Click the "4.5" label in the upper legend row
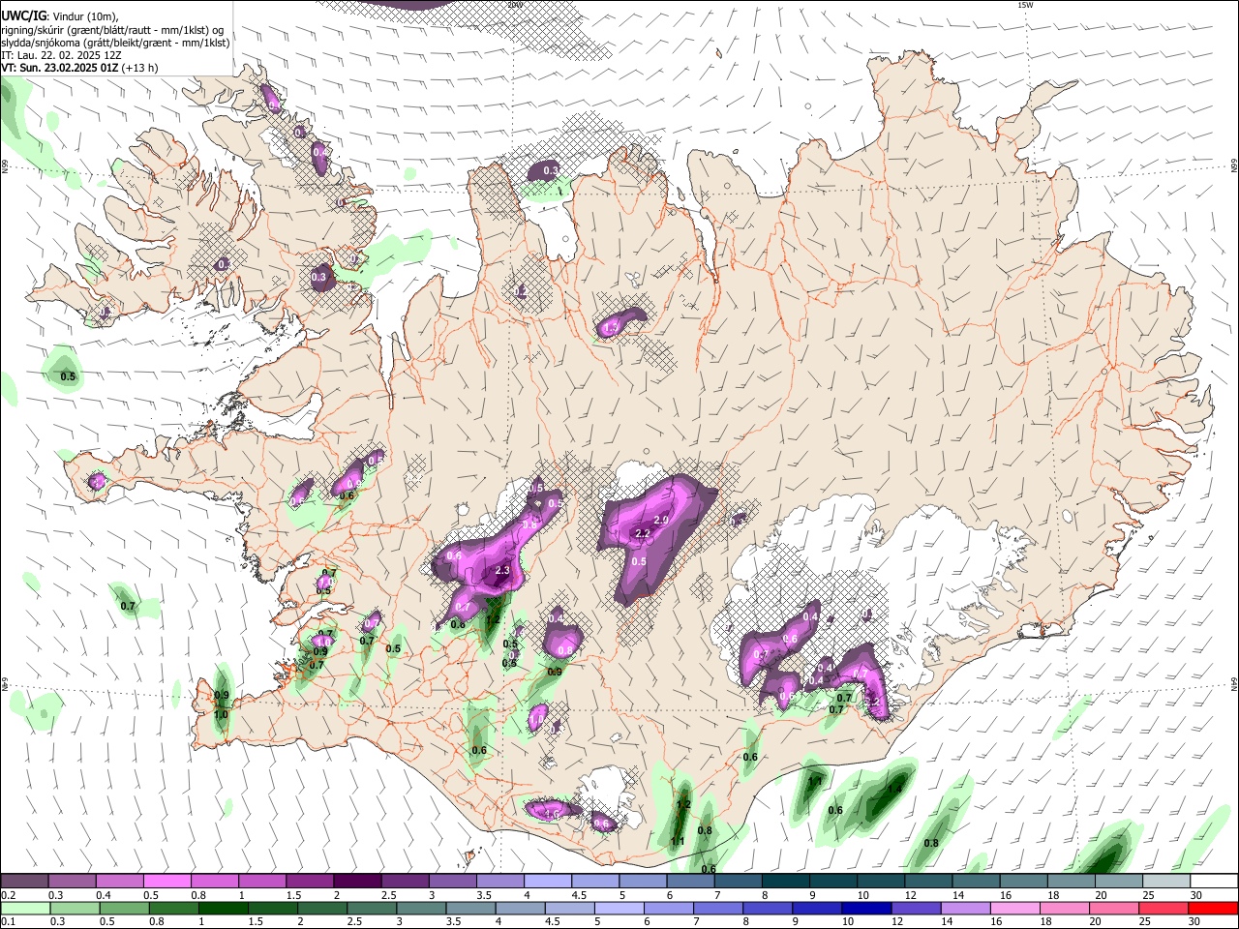1239x929 pixels. pyautogui.click(x=579, y=895)
